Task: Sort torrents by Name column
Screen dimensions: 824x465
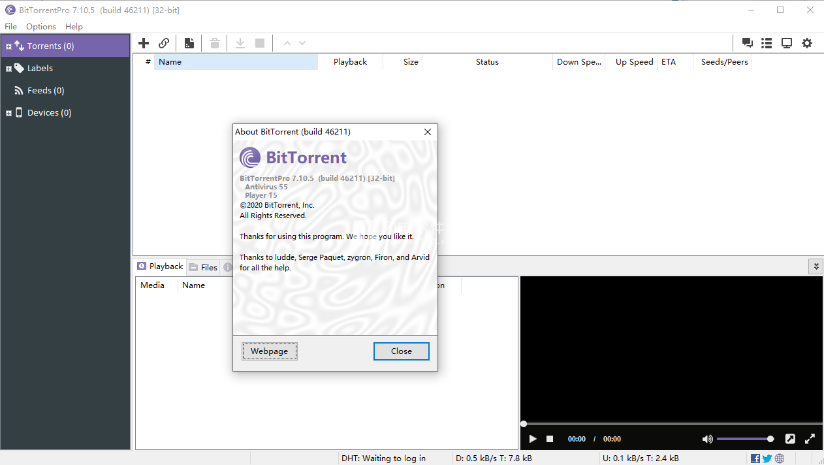Action: [236, 62]
